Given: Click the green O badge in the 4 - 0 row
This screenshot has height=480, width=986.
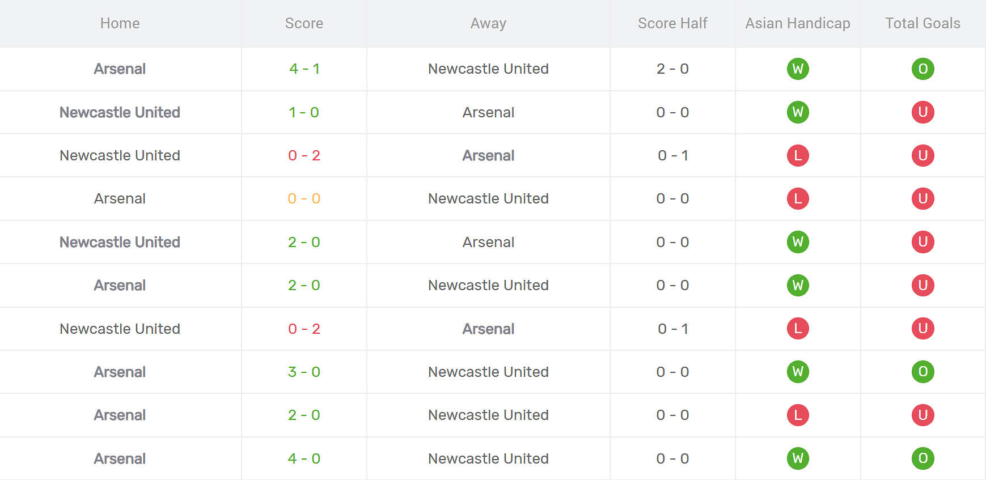Looking at the screenshot, I should [x=922, y=458].
